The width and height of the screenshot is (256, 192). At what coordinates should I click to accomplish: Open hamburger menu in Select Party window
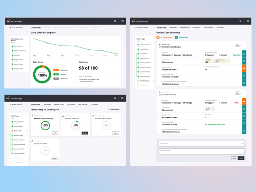[122, 98]
